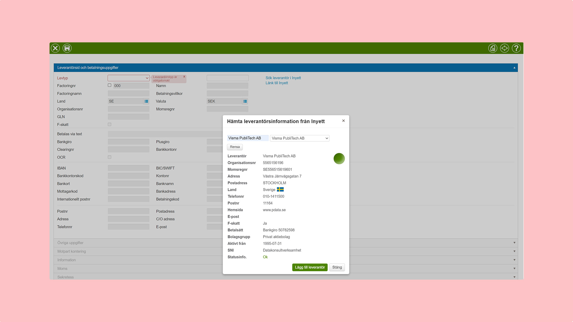Click the Stäng button
The height and width of the screenshot is (322, 573).
click(337, 267)
